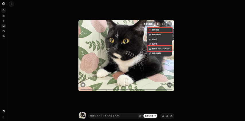
Task: Unmute the video with speaker icon
Action: coord(169,85)
